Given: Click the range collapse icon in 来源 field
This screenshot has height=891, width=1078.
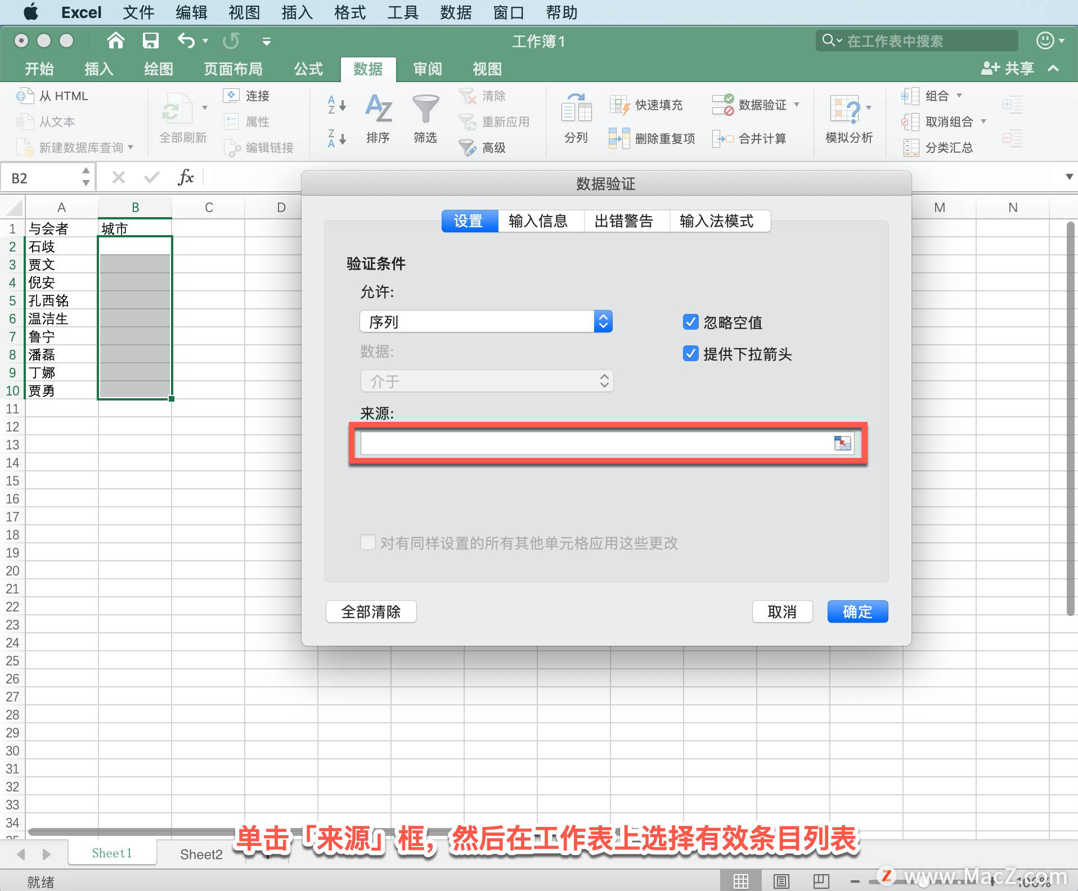Looking at the screenshot, I should pyautogui.click(x=842, y=443).
